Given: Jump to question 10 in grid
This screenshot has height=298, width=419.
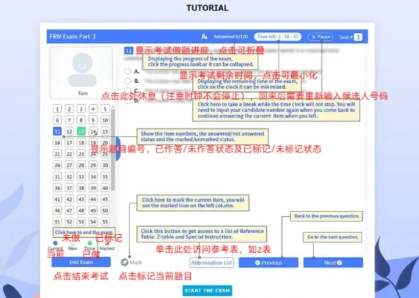Looking at the screenshot, I should (x=105, y=120).
